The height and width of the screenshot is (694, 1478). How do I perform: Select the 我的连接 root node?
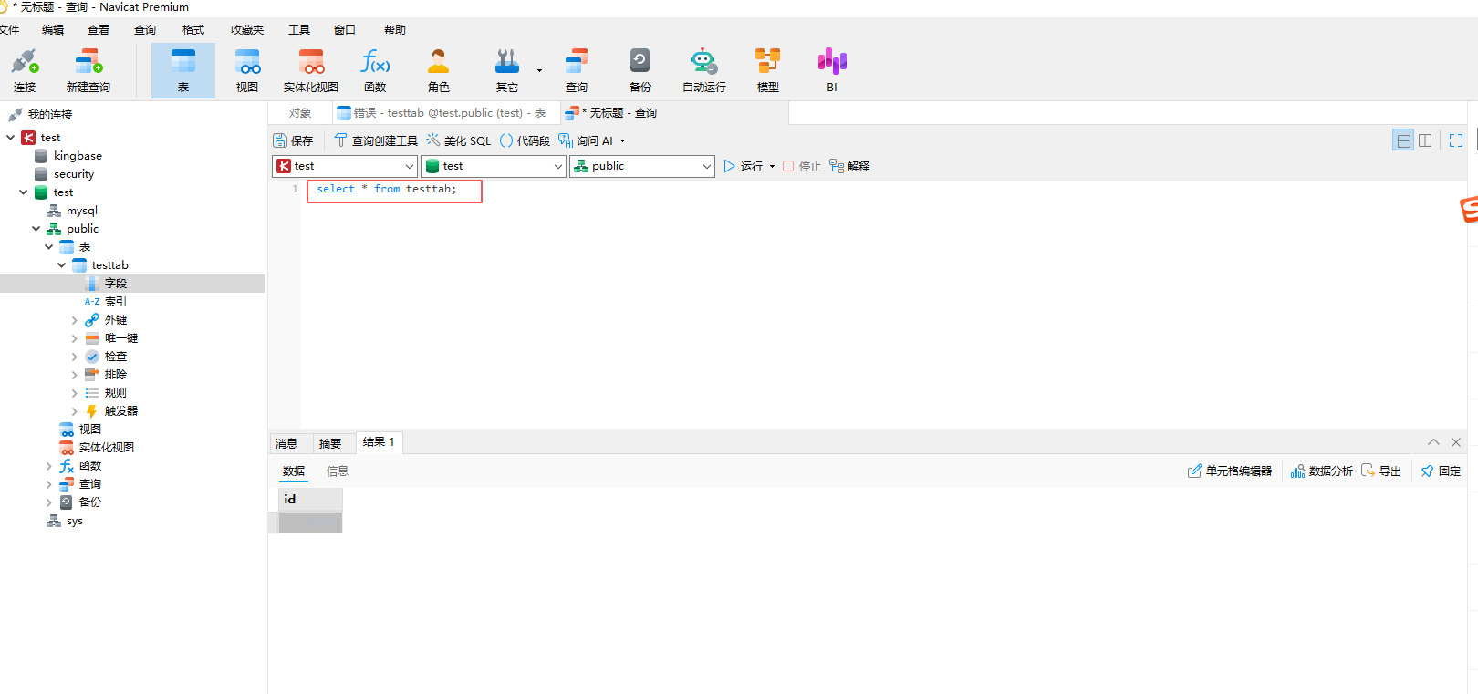(41, 115)
